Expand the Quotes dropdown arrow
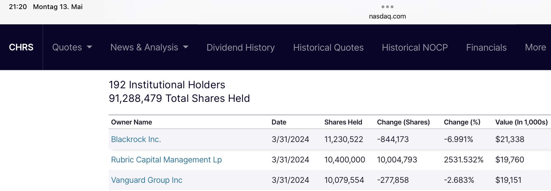 pos(89,47)
